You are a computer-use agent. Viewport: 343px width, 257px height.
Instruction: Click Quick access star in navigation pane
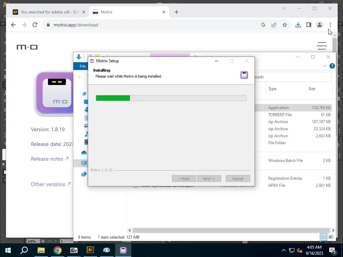[x=84, y=94]
